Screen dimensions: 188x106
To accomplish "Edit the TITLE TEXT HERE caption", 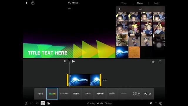I will pyautogui.click(x=48, y=53).
